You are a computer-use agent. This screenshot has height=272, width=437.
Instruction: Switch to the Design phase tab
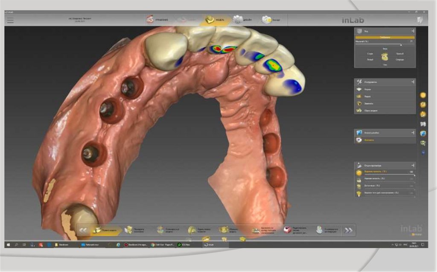(x=243, y=20)
